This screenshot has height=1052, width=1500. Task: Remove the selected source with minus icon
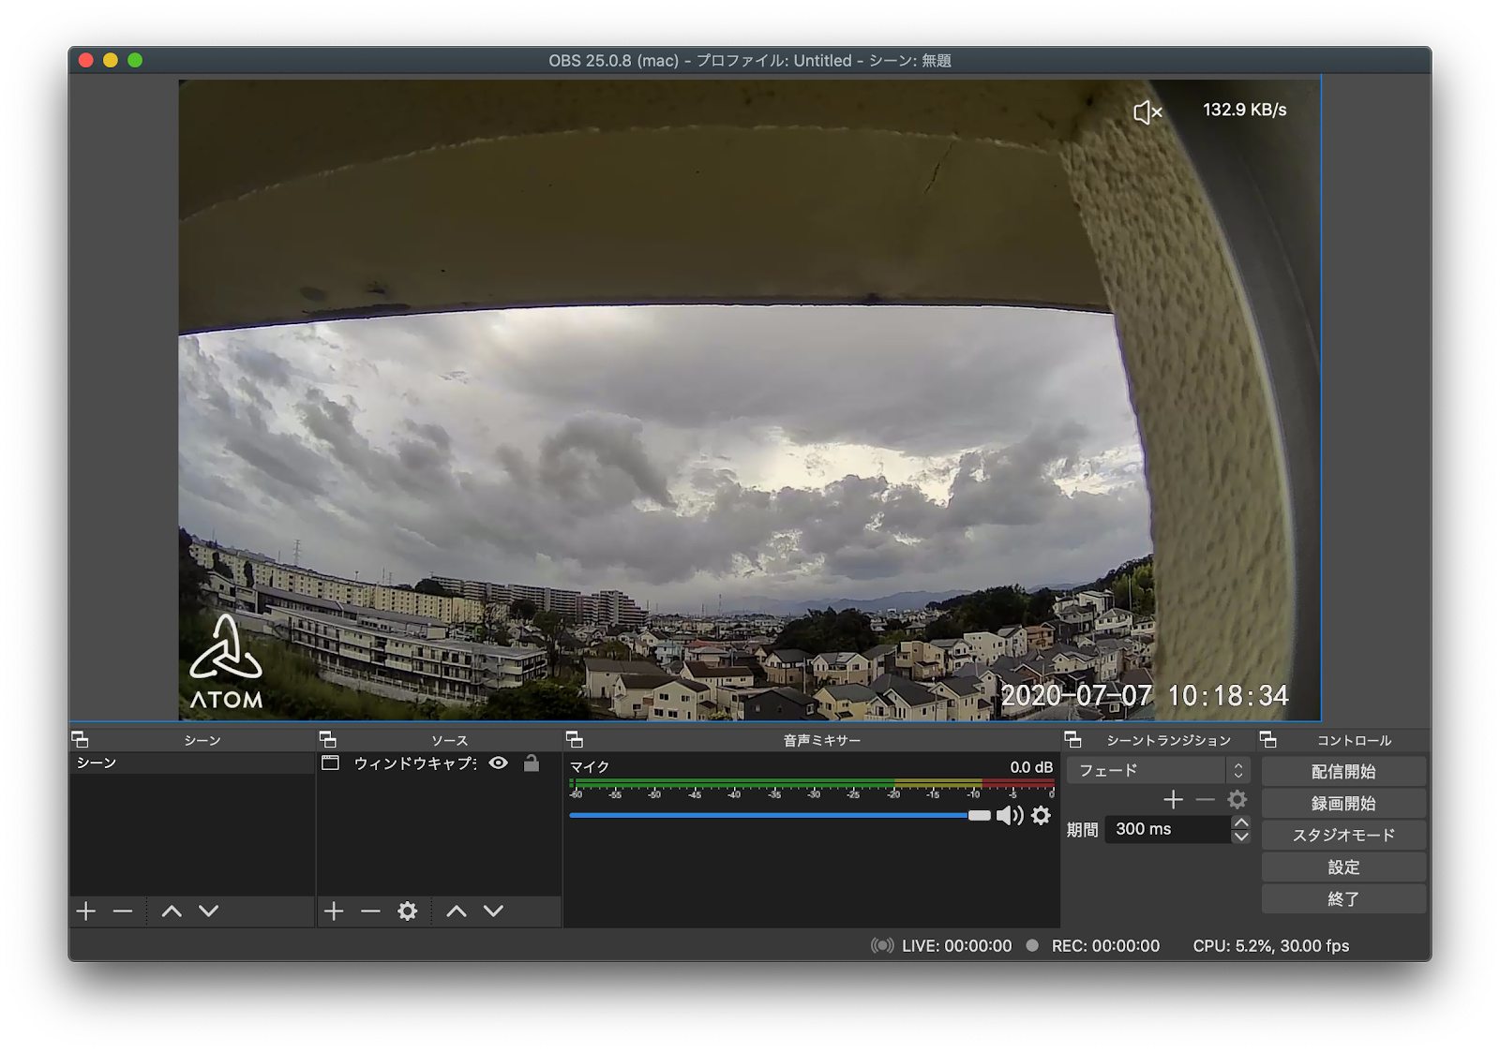pos(370,911)
